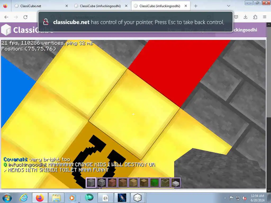Launch Internet Explorer from the taskbar

[x=24, y=198]
